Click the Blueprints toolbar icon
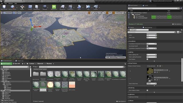 point(62,7)
